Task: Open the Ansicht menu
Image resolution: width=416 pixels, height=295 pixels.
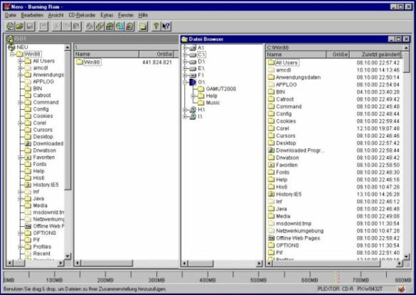Action: pyautogui.click(x=55, y=16)
